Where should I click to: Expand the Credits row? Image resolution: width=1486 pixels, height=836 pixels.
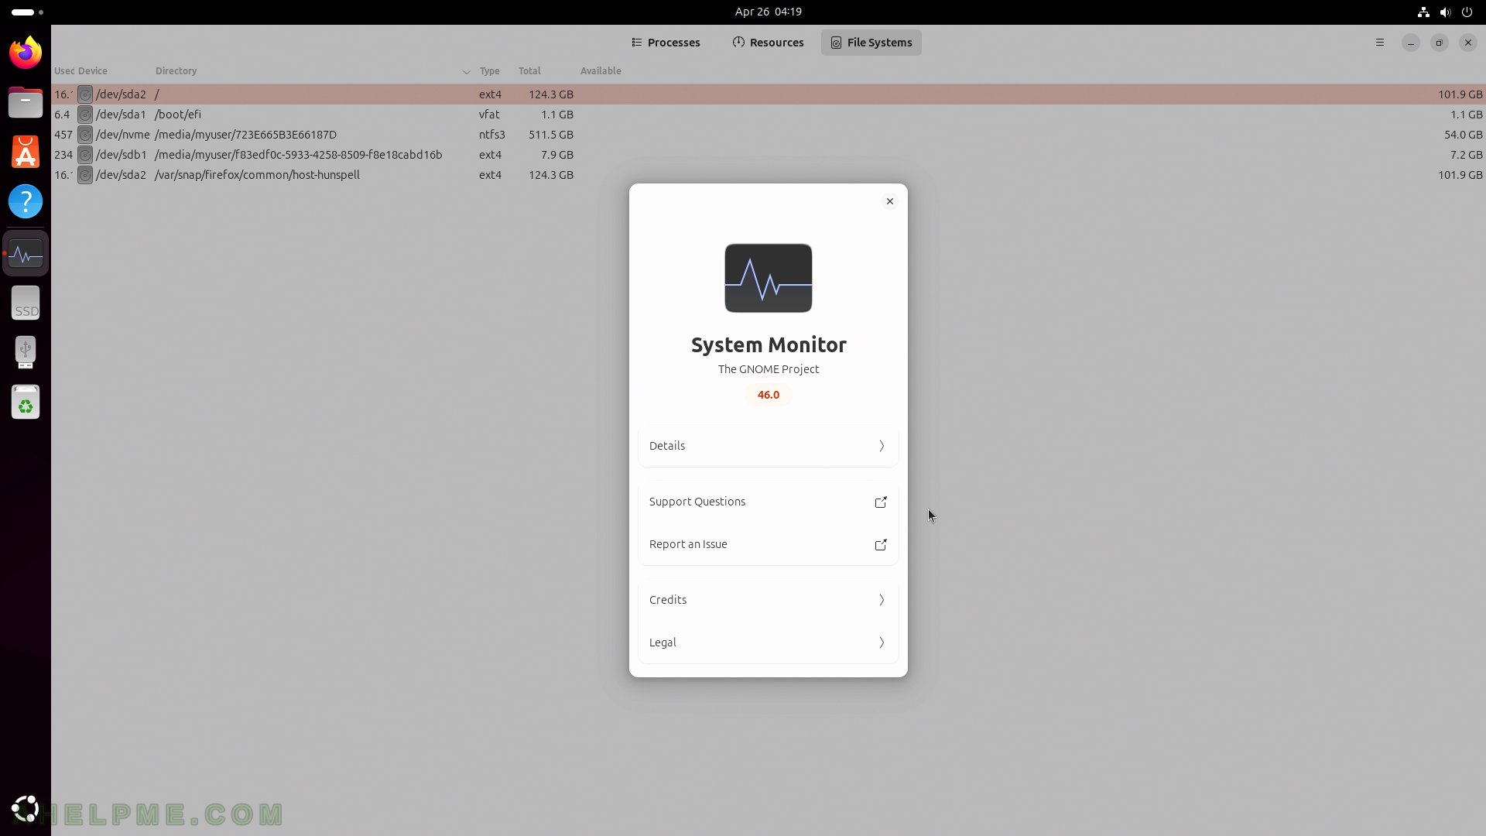(x=769, y=600)
